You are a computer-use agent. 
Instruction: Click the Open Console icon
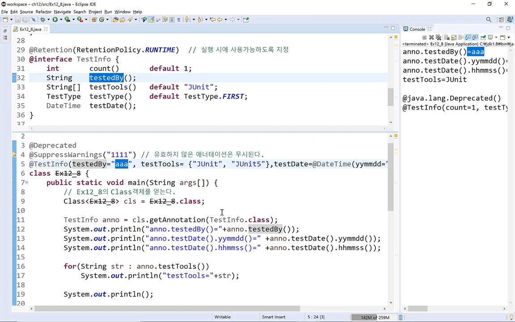[x=502, y=38]
